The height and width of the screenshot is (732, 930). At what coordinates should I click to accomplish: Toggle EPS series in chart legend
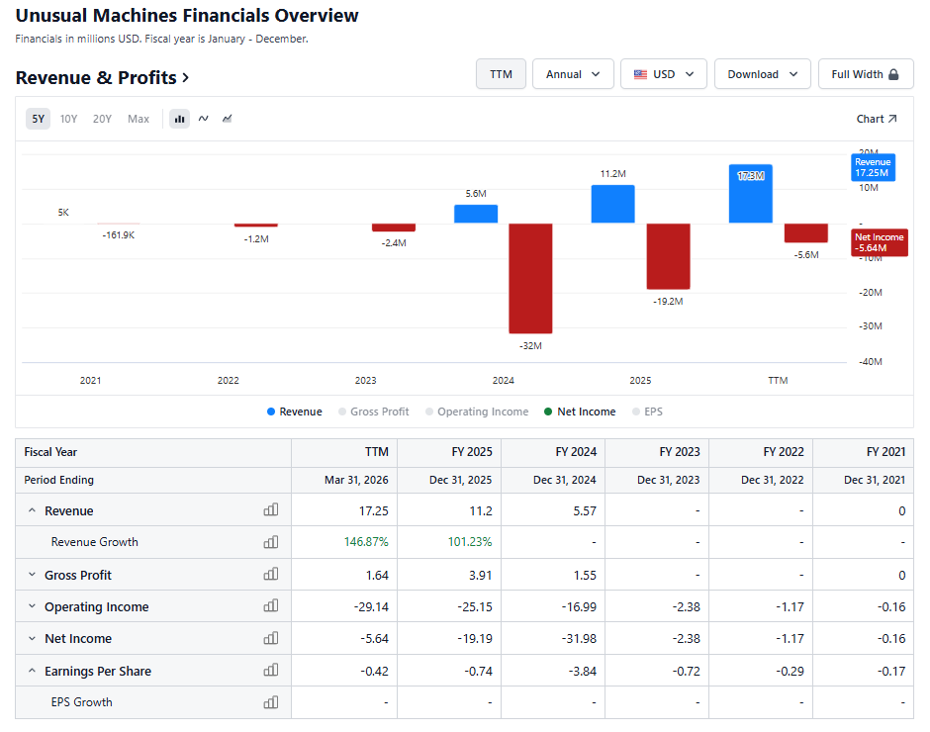coord(648,412)
